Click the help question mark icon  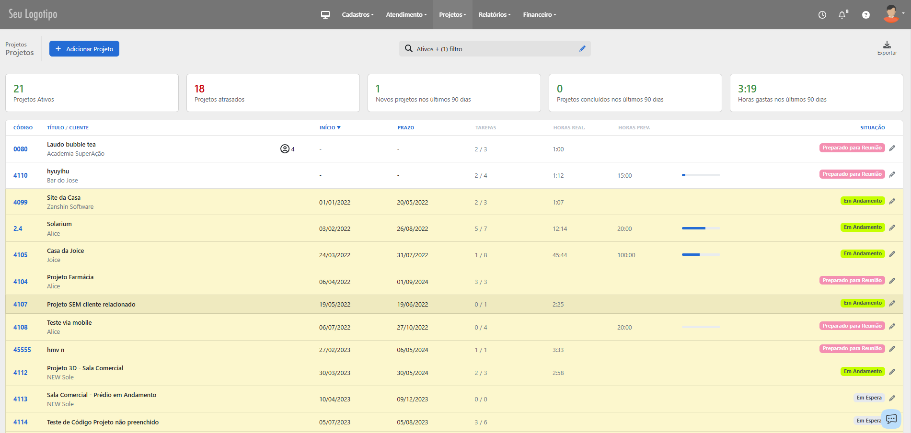[x=865, y=15]
